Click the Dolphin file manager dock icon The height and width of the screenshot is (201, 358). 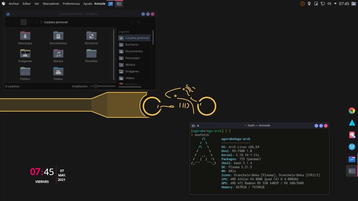click(x=352, y=159)
